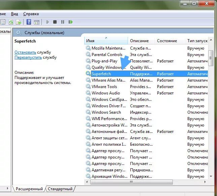Sort by the Описание column header
This screenshot has height=196, width=217.
tap(141, 41)
